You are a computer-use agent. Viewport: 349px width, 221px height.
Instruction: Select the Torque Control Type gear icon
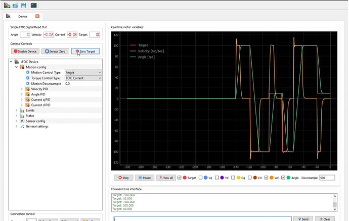pos(28,78)
